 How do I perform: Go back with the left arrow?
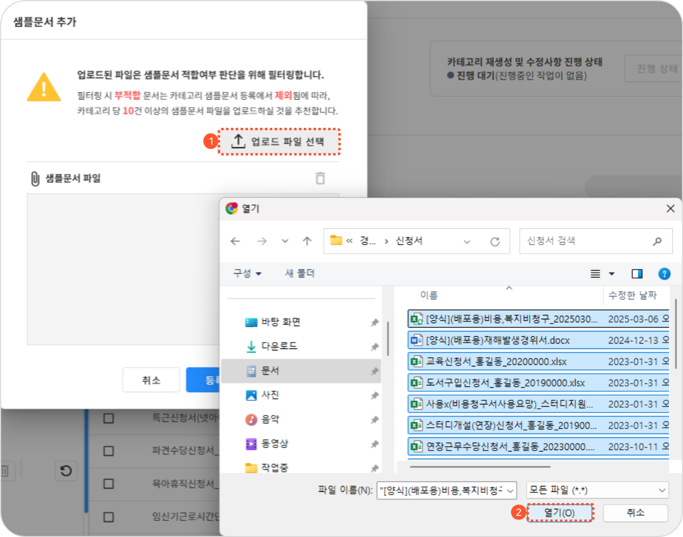tap(235, 241)
